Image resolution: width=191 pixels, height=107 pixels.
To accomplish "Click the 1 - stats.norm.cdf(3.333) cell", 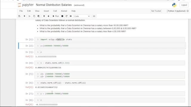I will (x=110, y=63).
